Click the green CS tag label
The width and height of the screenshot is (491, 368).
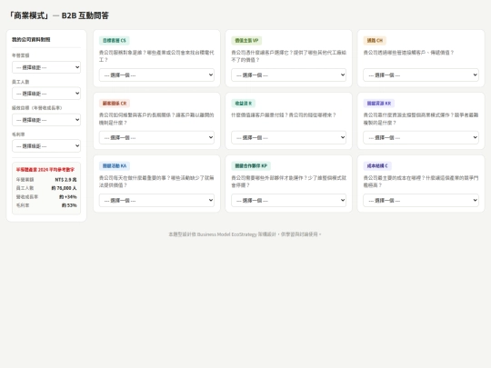click(115, 40)
